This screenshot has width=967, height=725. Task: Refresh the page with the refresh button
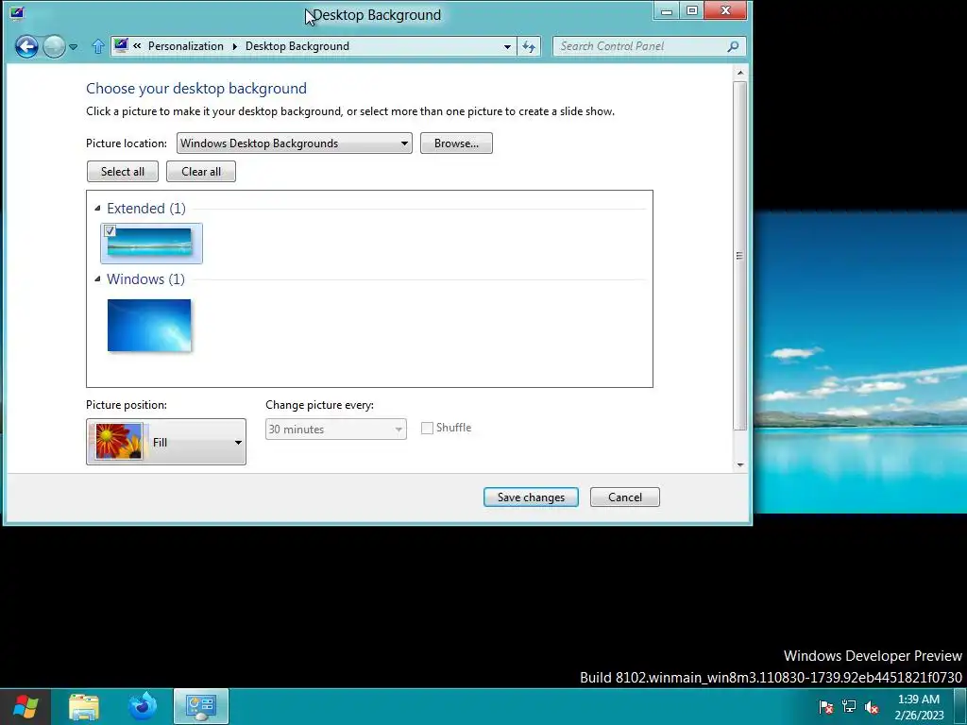(x=529, y=46)
